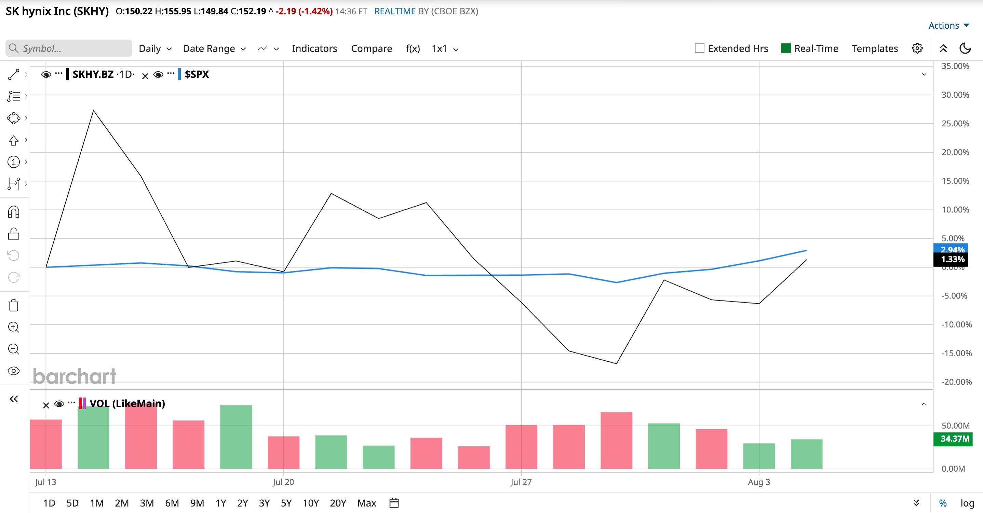The image size is (983, 513).
Task: Click the black SKHY.BZ color swatch
Action: pos(68,74)
